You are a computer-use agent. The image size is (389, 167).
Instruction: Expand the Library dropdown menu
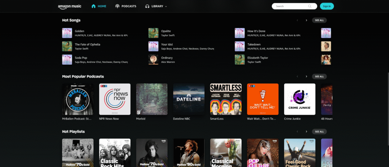click(156, 6)
